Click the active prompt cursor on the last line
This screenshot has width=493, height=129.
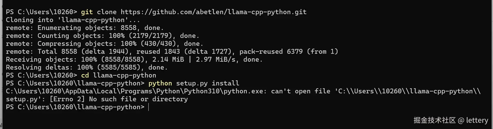coord(149,107)
